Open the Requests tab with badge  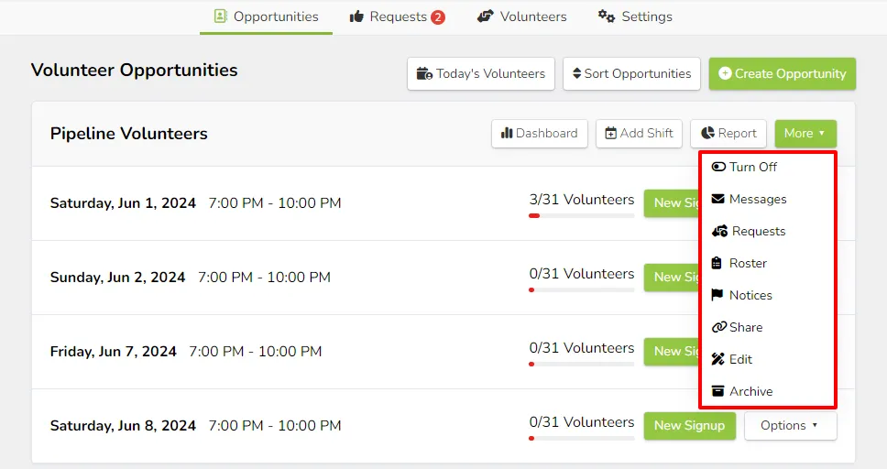click(x=397, y=17)
